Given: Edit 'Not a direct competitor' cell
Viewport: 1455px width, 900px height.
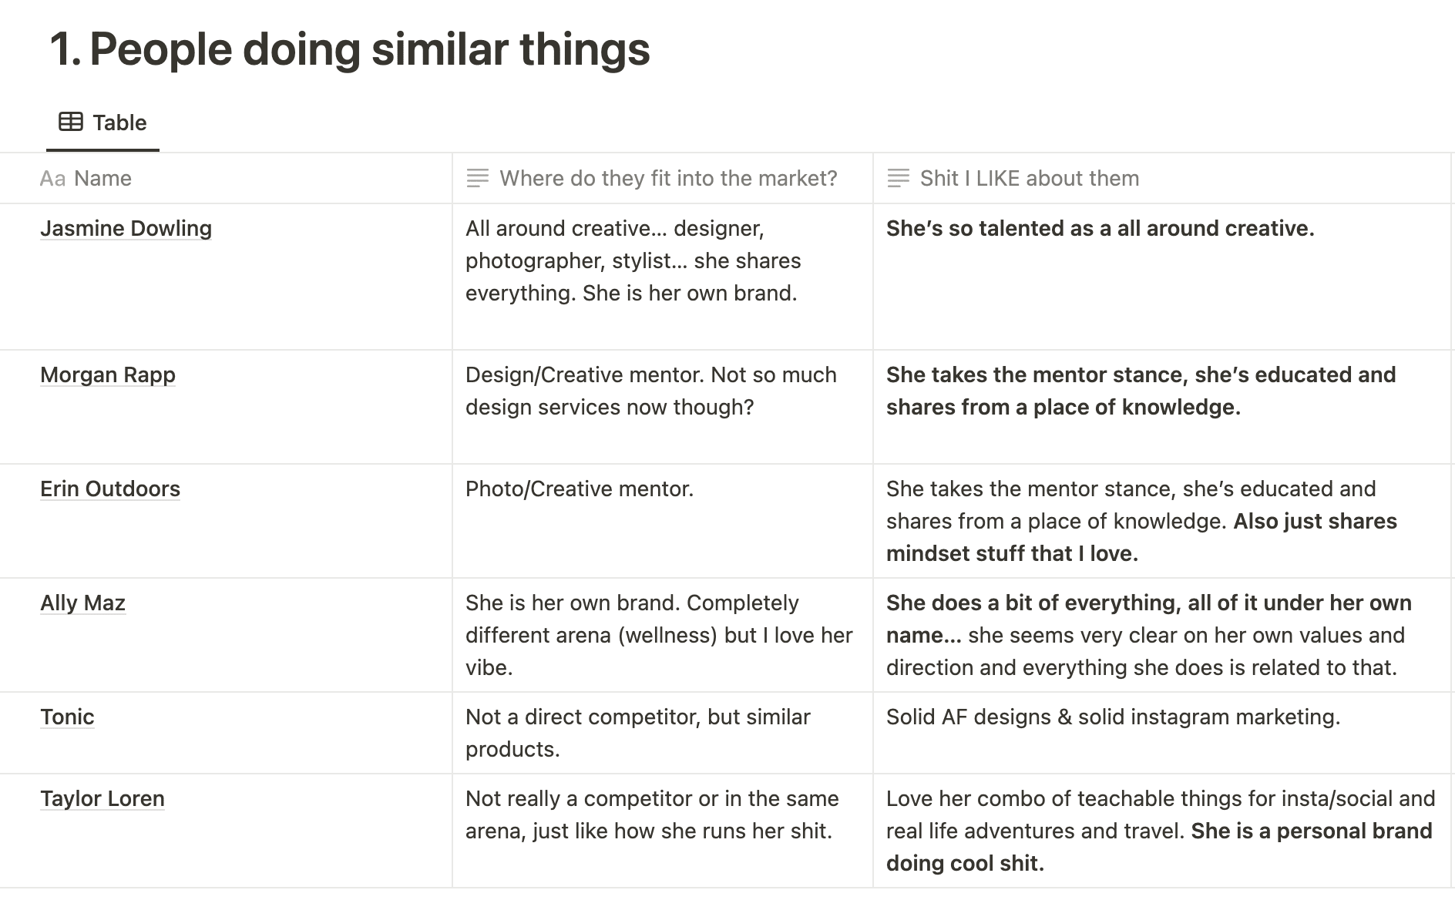Looking at the screenshot, I should click(663, 733).
